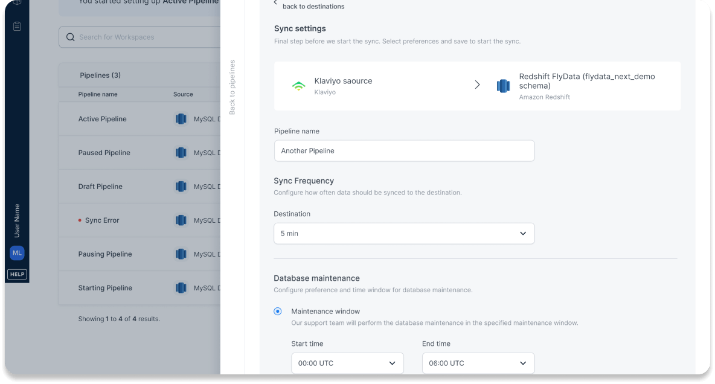The height and width of the screenshot is (384, 715).
Task: Click the clipboard icon in left sidebar
Action: point(17,27)
